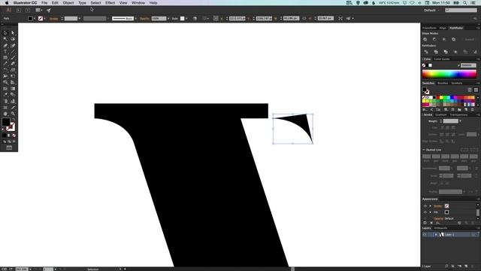Screen dimensions: 481x271
Task: Set tool fill mode to solid Color
Action: pos(4,135)
